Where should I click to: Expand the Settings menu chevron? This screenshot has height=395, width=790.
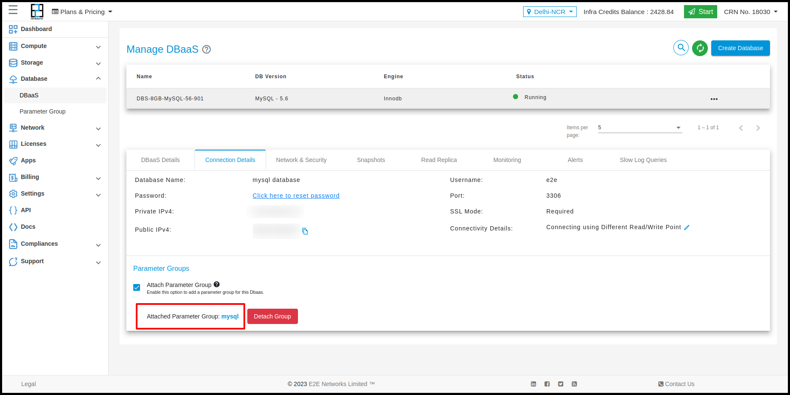click(x=98, y=195)
